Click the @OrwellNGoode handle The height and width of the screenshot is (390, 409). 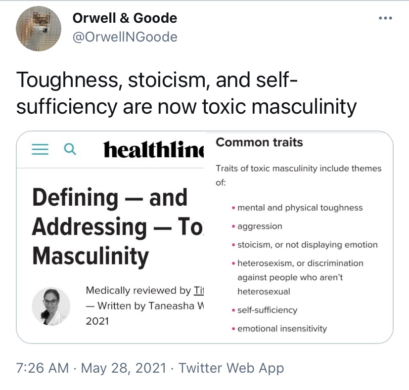click(x=125, y=37)
